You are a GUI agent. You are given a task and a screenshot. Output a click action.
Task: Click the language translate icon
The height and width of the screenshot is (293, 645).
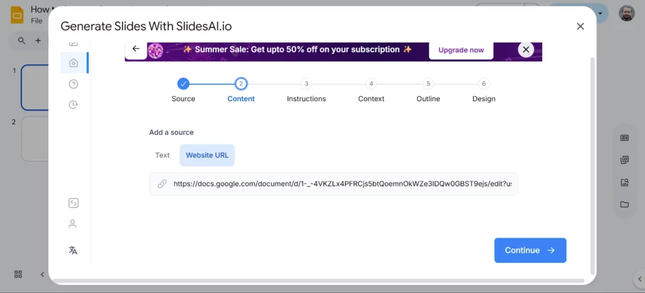pos(73,250)
